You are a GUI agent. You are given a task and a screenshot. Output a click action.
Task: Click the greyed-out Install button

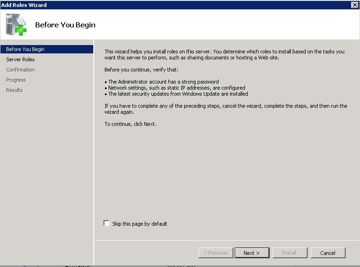pos(289,253)
